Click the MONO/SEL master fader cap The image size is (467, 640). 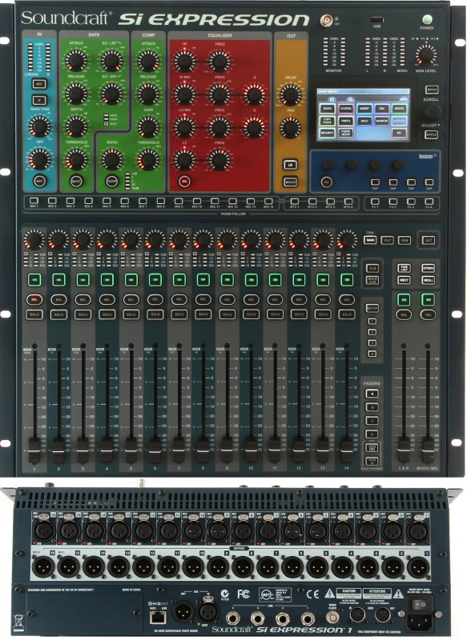(428, 450)
